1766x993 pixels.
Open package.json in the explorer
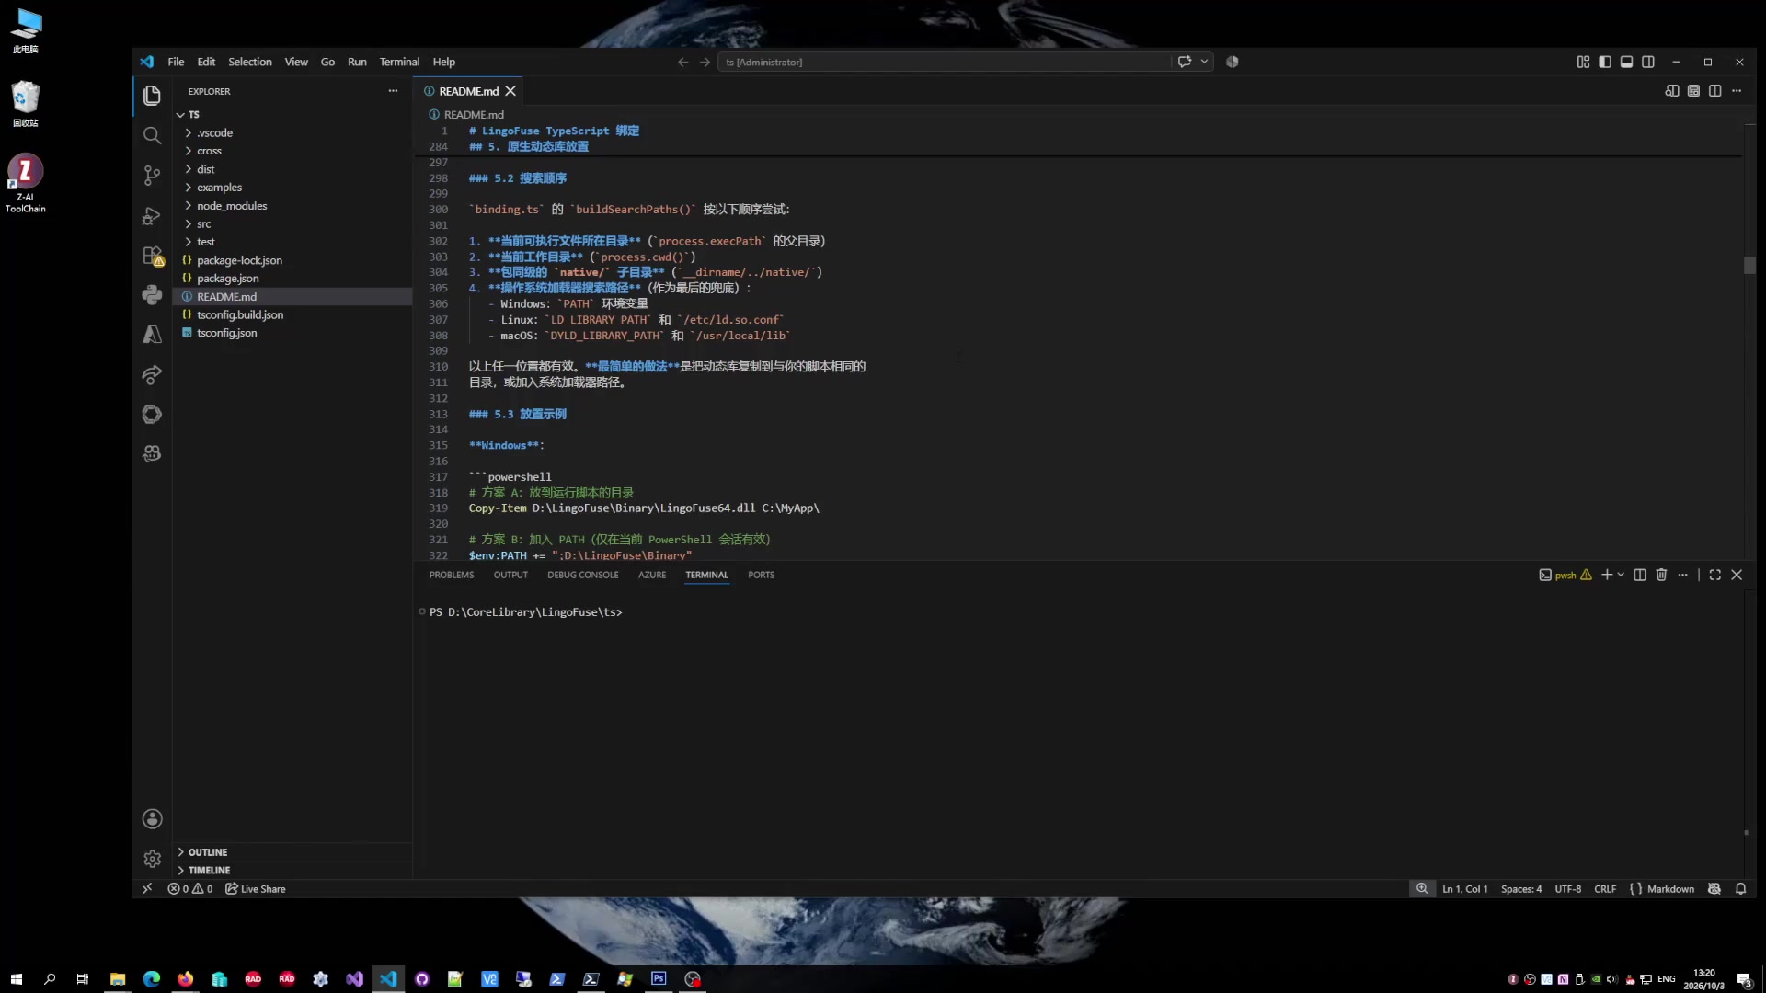click(292, 279)
